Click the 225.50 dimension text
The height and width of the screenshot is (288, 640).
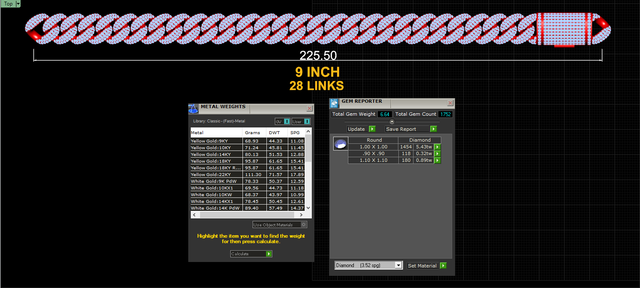point(318,56)
